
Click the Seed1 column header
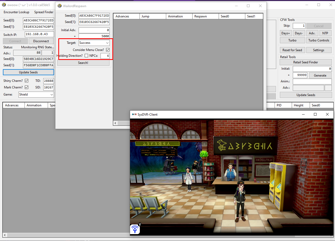tap(254, 16)
